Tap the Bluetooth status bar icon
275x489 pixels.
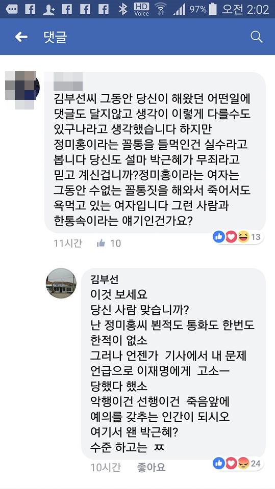(123, 9)
